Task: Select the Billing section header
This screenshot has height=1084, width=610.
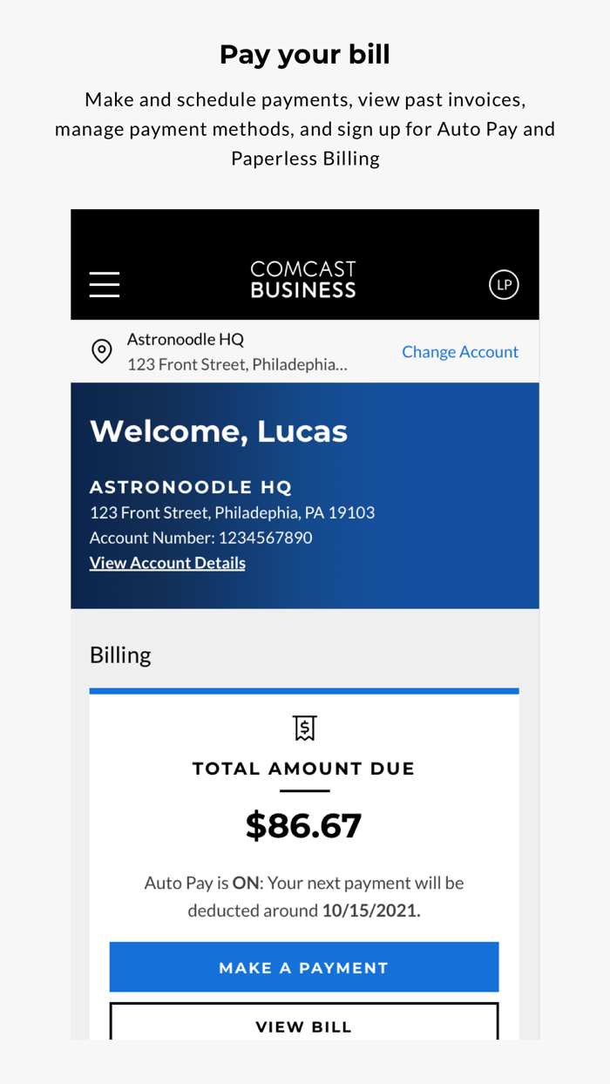Action: coord(120,654)
